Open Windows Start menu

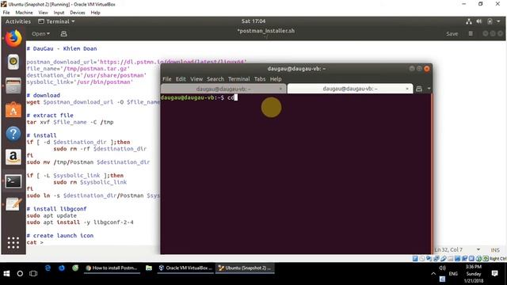(6, 273)
